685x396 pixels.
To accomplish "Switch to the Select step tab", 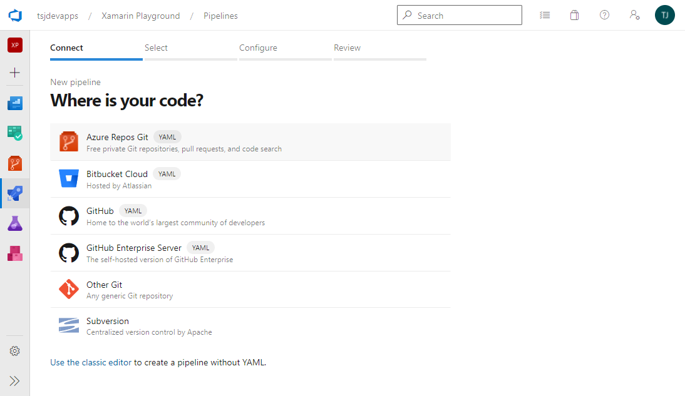I will [156, 48].
